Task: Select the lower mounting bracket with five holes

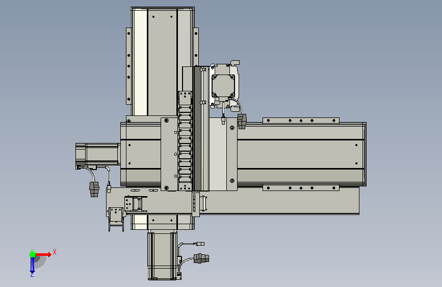Action: point(301,188)
